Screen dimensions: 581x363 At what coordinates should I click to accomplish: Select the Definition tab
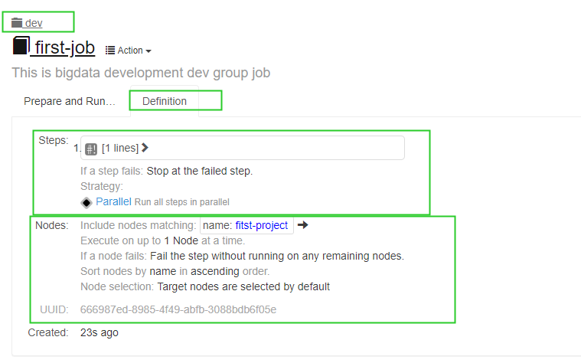coord(165,101)
